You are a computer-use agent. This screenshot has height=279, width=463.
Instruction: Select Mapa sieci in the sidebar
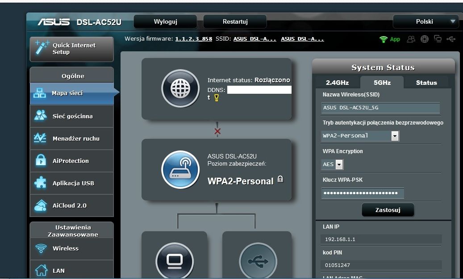coord(72,93)
